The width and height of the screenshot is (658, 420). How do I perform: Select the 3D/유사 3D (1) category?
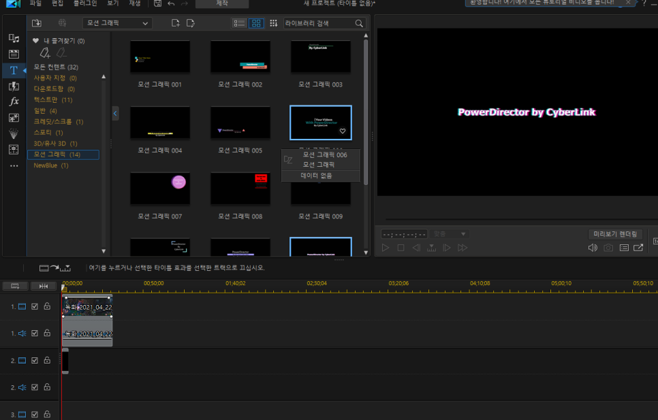tap(55, 144)
